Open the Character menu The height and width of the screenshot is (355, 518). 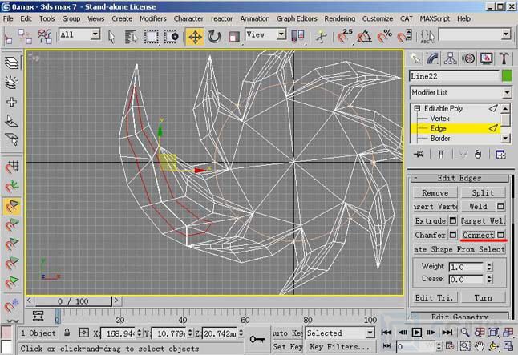coord(188,18)
